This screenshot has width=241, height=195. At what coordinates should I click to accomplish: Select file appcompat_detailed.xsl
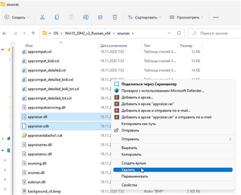click(x=47, y=70)
